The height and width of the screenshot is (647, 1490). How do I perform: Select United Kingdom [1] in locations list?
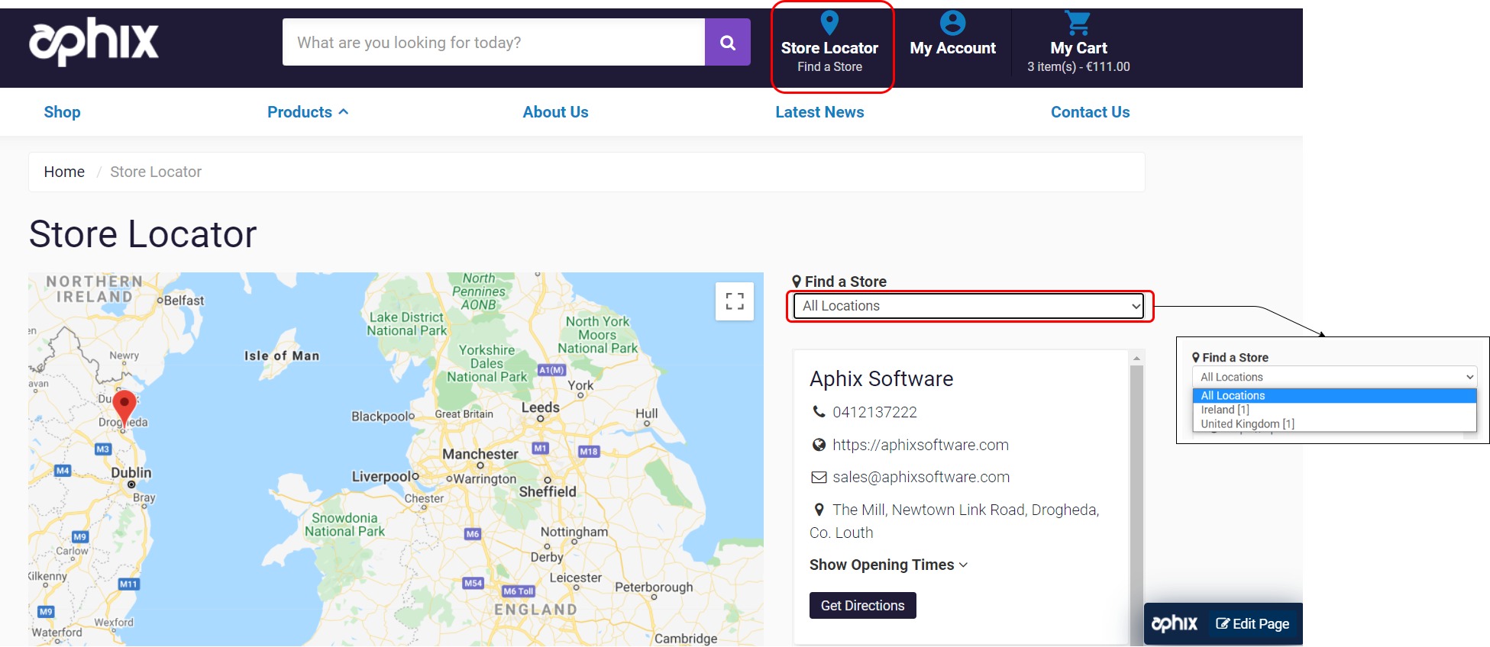(1247, 424)
